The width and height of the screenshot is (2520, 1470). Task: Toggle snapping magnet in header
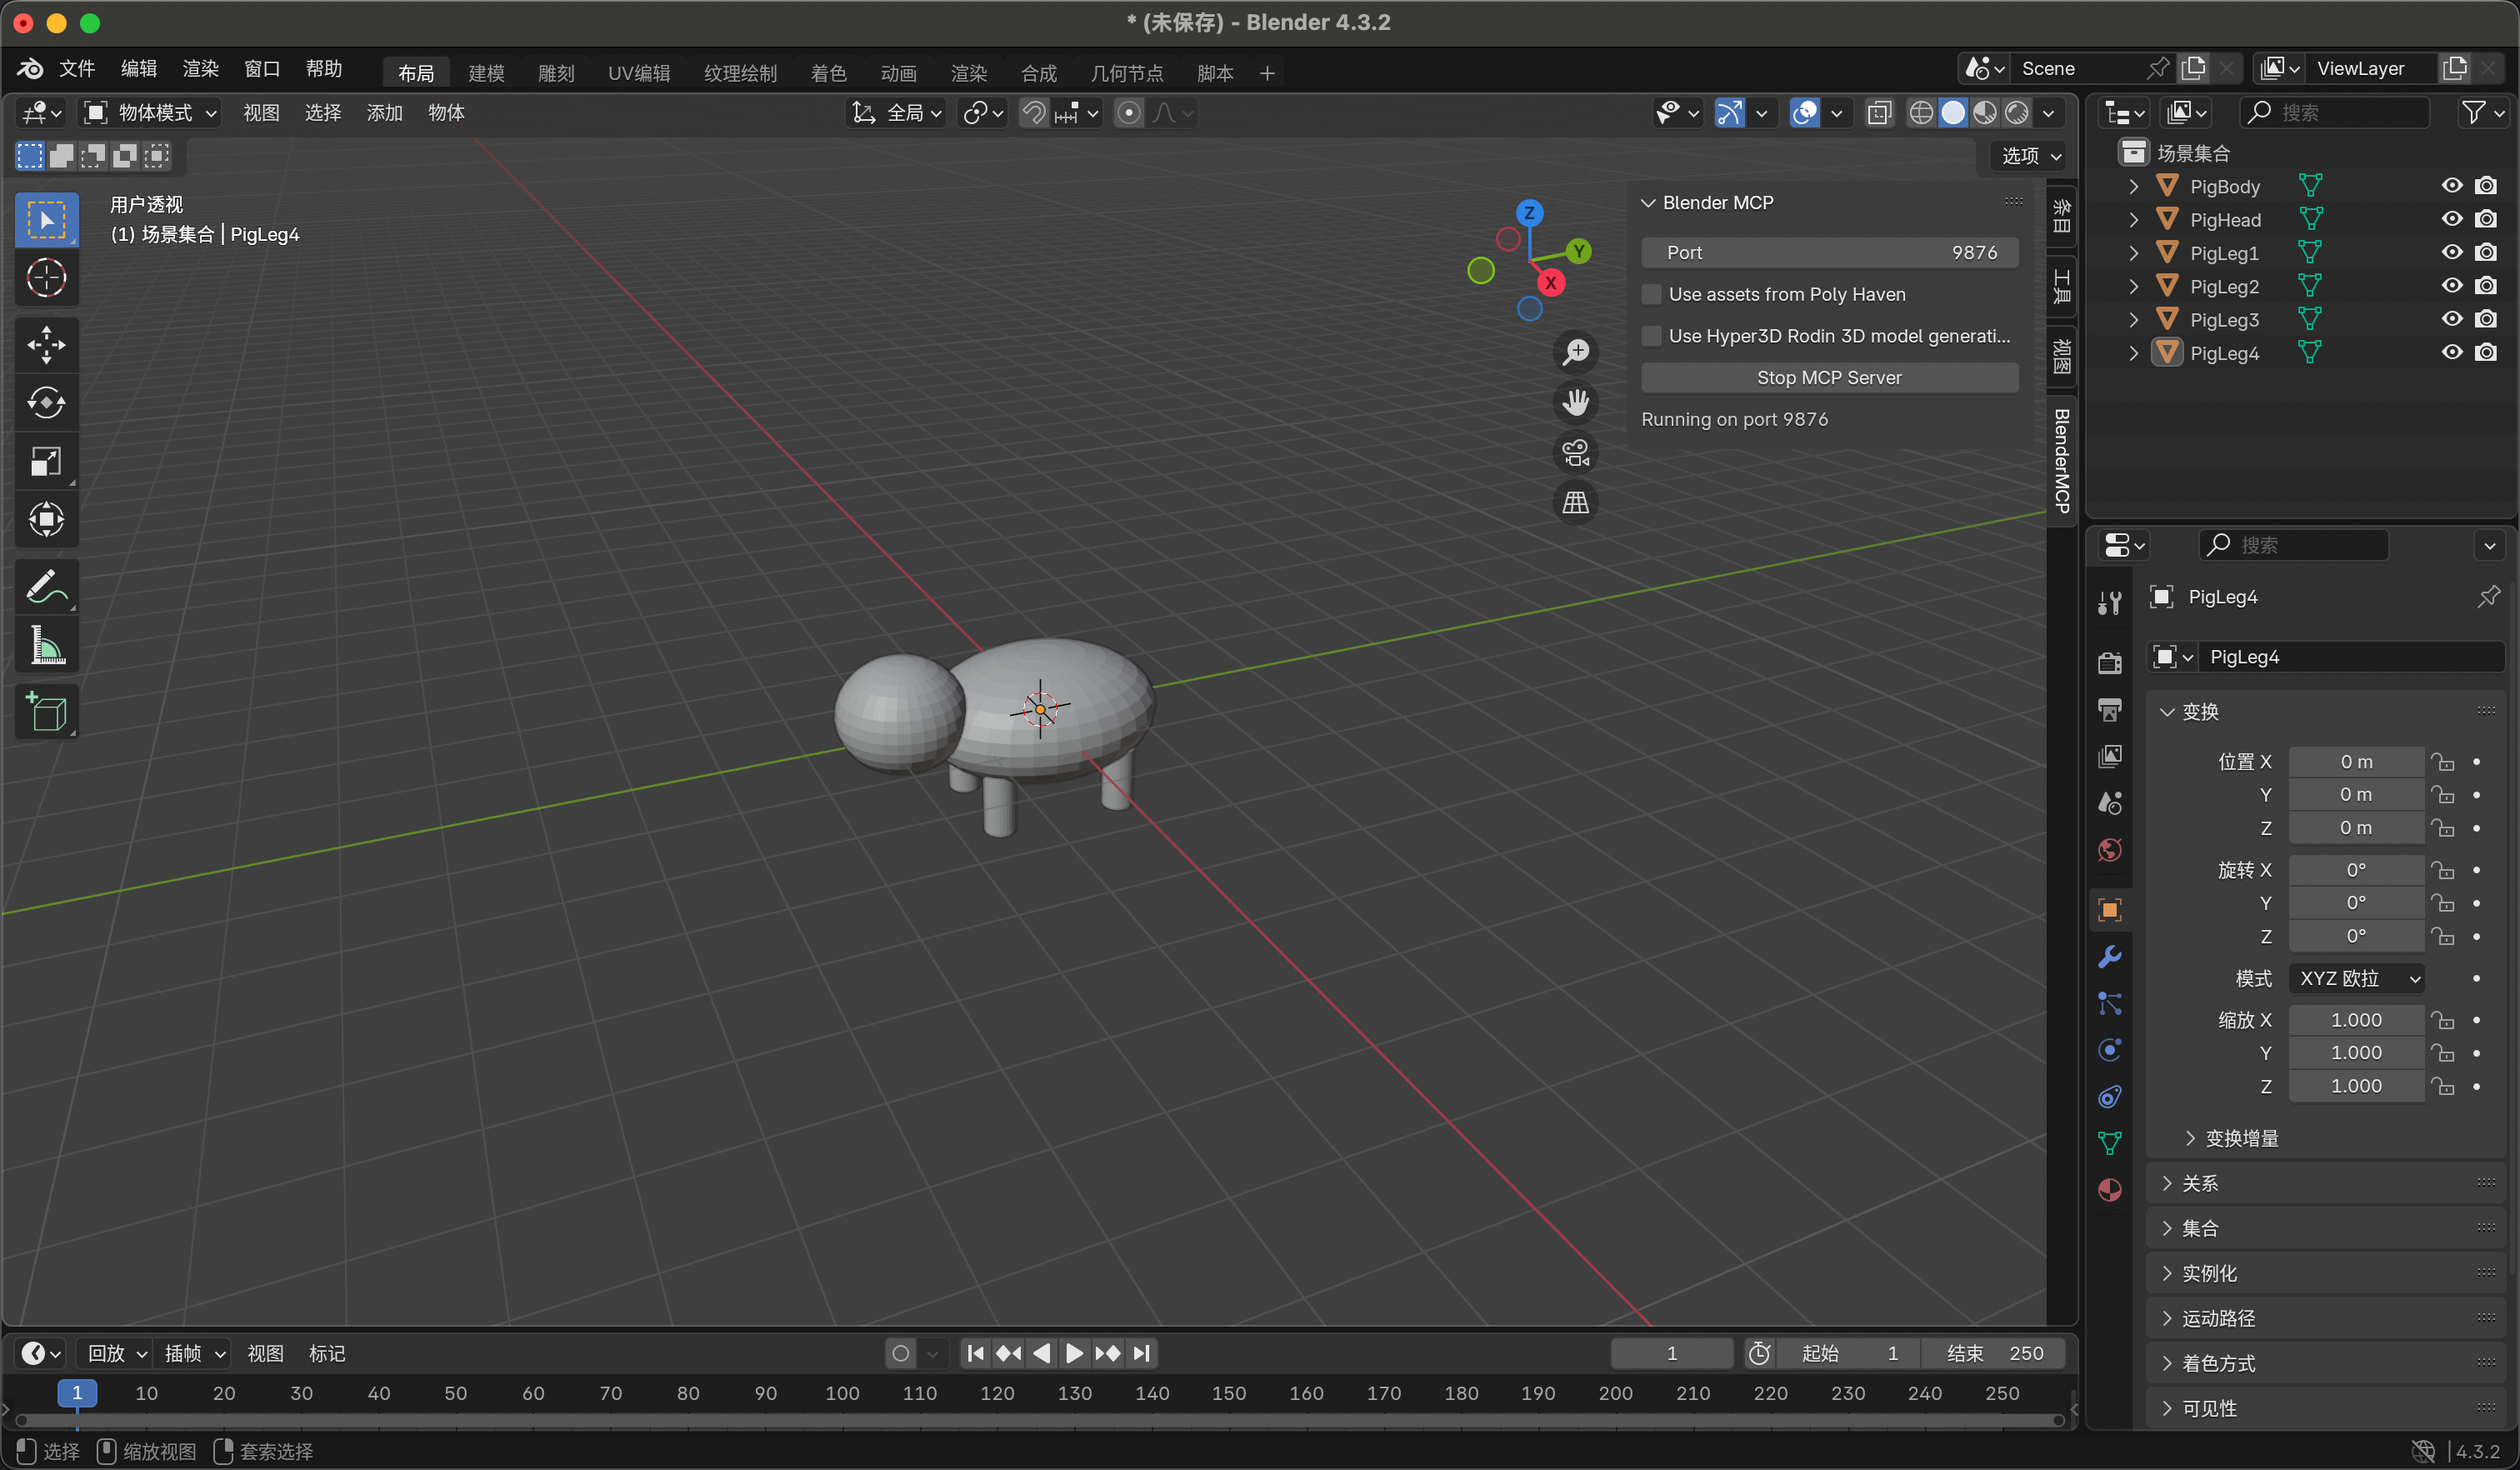coord(1033,113)
